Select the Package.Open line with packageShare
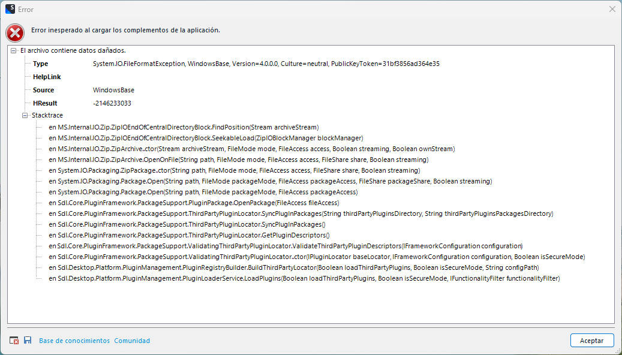This screenshot has height=355, width=622. [270, 181]
